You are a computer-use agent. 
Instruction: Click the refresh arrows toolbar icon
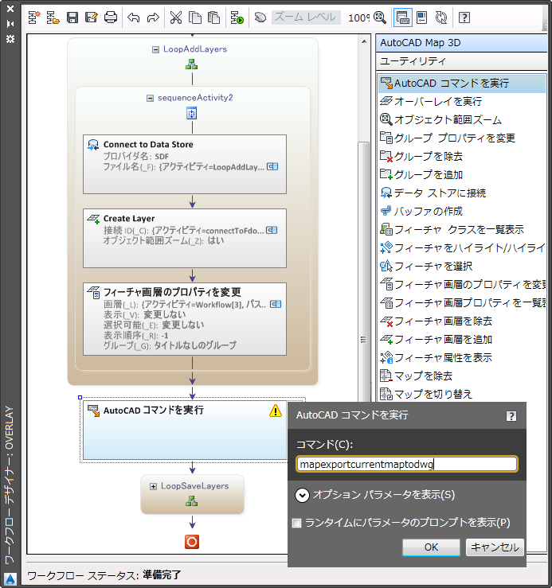coord(441,18)
